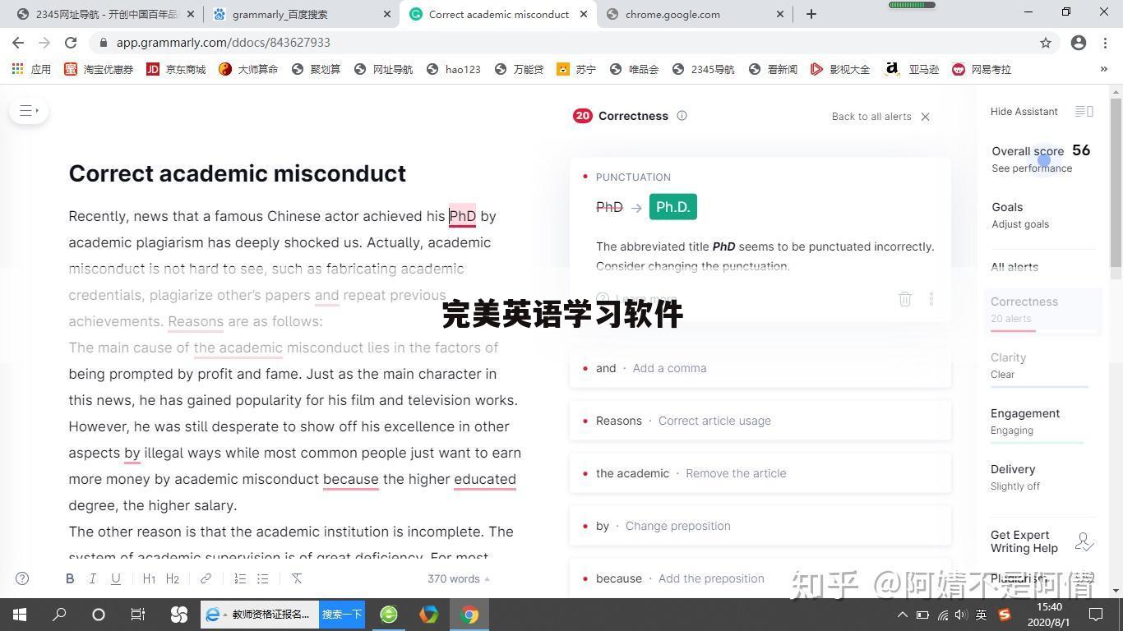Open a new browser tab
Viewport: 1123px width, 631px height.
point(811,14)
